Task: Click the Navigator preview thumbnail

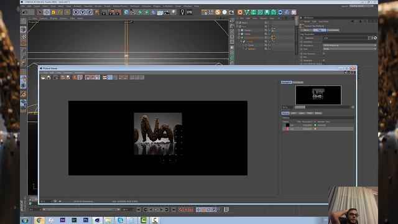Action: (318, 95)
